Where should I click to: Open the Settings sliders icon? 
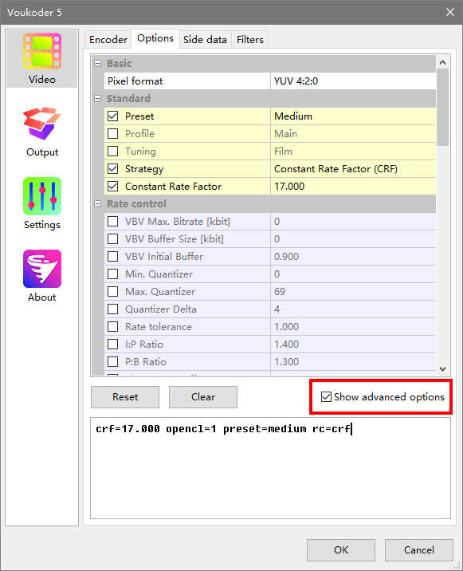coord(42,196)
